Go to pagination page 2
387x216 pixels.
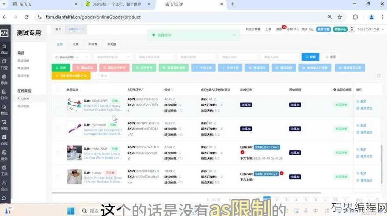point(276,200)
